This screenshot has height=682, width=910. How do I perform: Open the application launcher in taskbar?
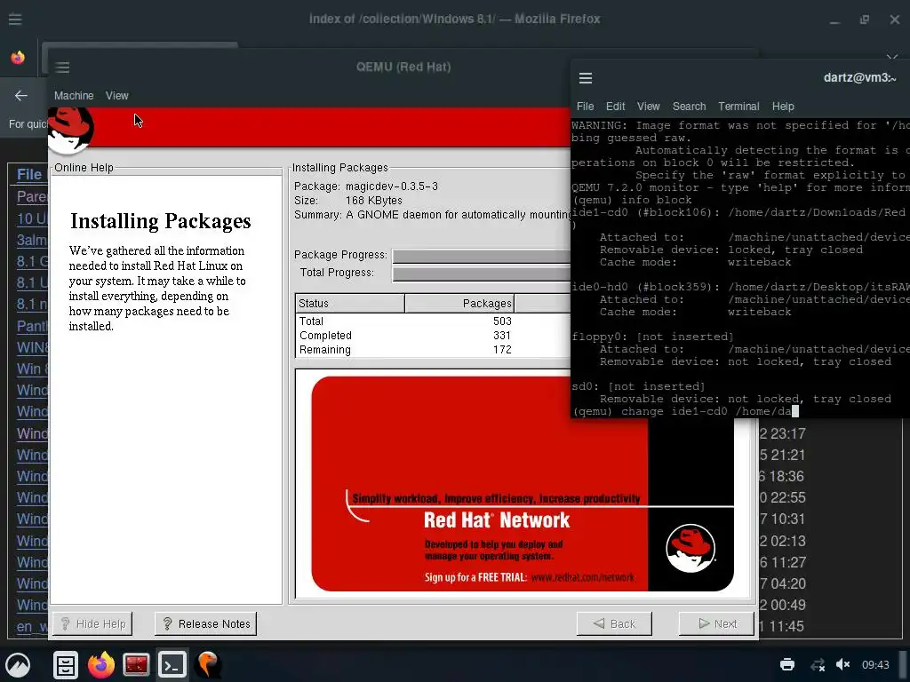18,664
